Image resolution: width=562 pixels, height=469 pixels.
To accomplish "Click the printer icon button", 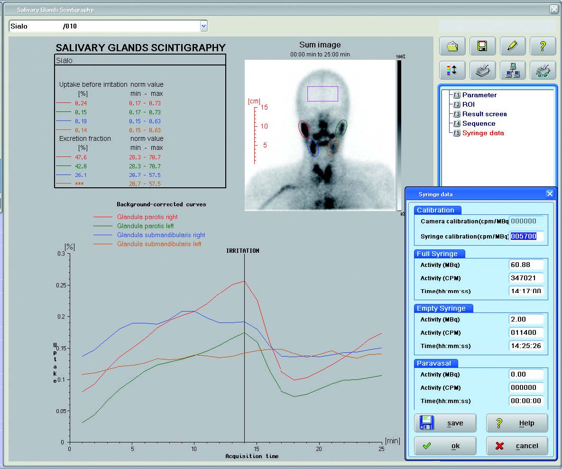I will click(482, 70).
